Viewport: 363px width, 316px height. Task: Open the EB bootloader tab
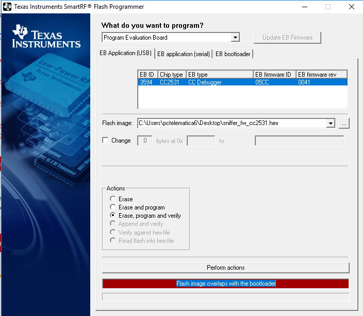[x=233, y=54]
